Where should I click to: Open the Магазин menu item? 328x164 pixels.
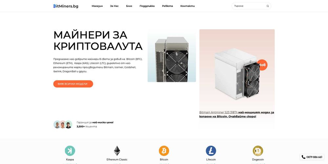pyautogui.click(x=97, y=6)
